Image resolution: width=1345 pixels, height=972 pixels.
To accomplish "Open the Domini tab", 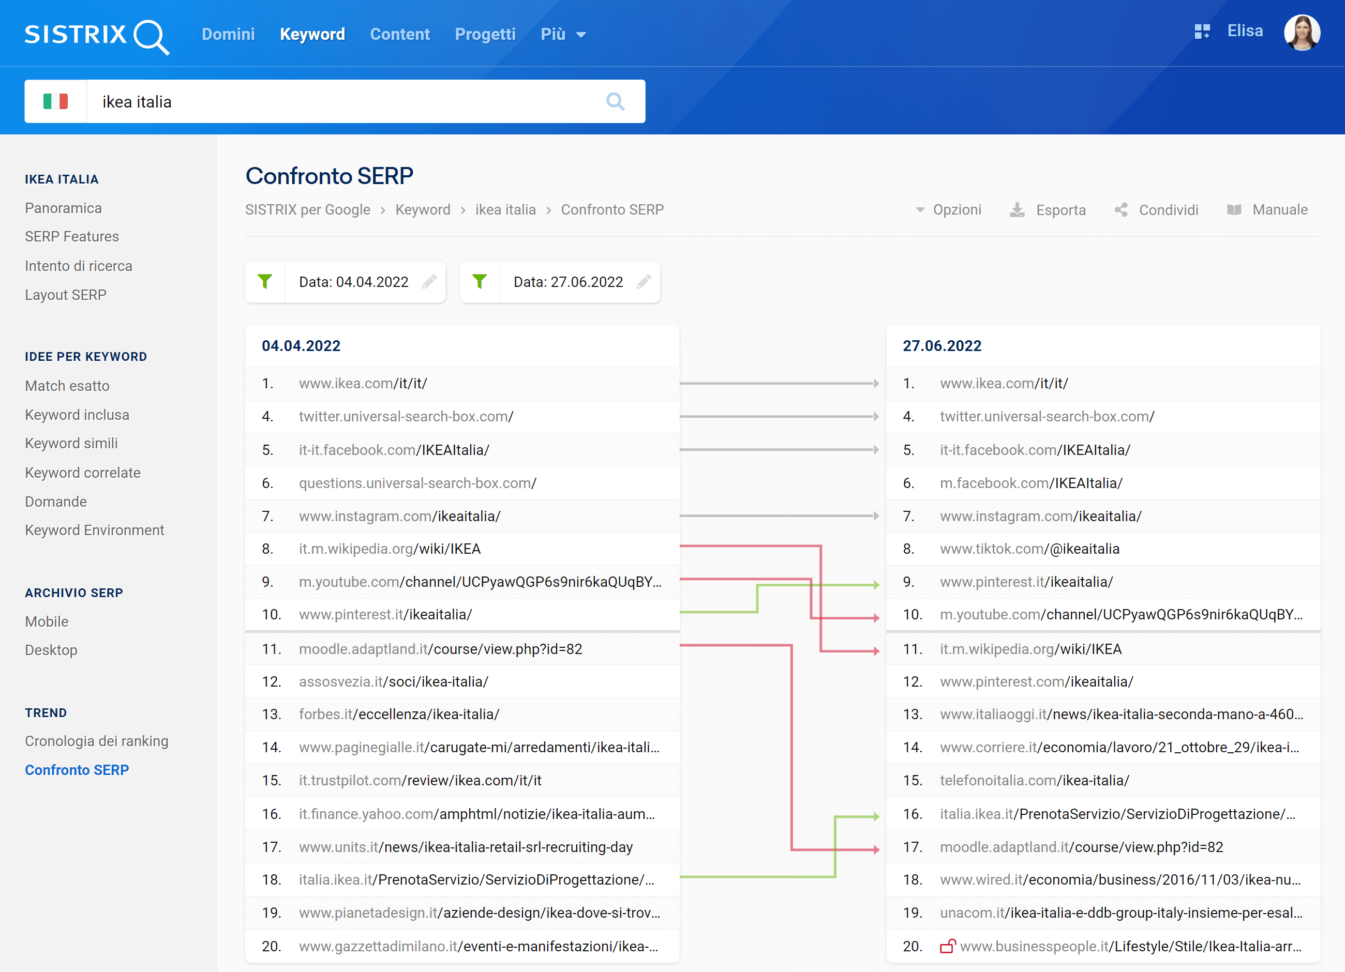I will (x=228, y=34).
